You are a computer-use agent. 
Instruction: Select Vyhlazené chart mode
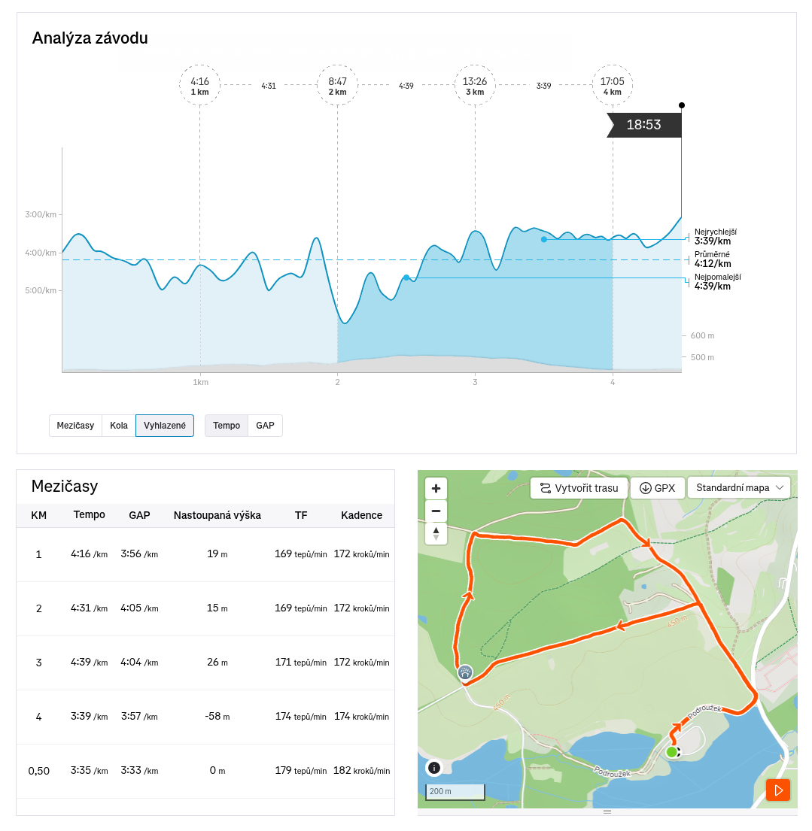pyautogui.click(x=165, y=426)
